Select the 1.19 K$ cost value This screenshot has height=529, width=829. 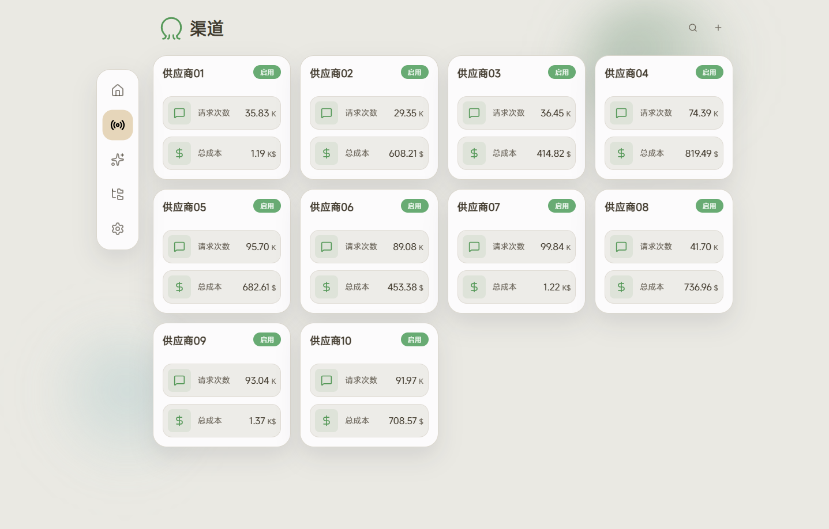[x=263, y=153]
